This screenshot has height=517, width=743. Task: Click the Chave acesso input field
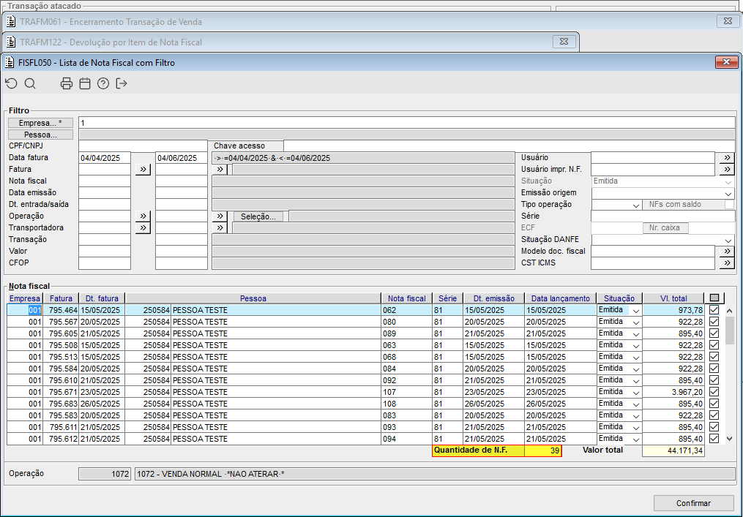[509, 146]
